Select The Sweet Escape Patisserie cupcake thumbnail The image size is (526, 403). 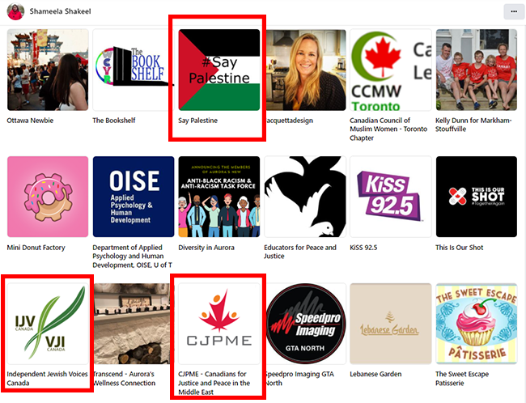click(477, 324)
